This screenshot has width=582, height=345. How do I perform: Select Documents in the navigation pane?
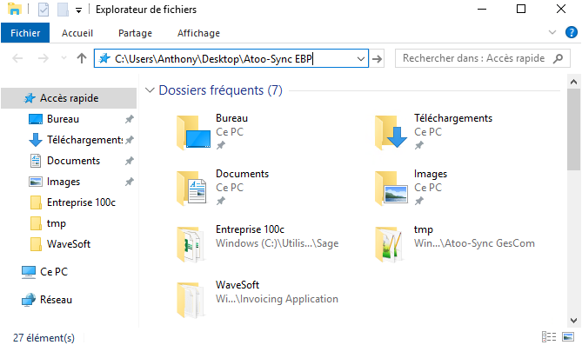pyautogui.click(x=73, y=161)
